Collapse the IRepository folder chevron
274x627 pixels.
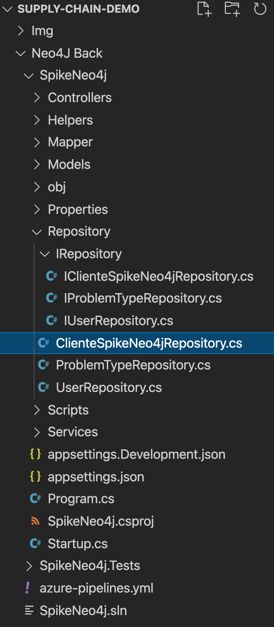point(45,254)
